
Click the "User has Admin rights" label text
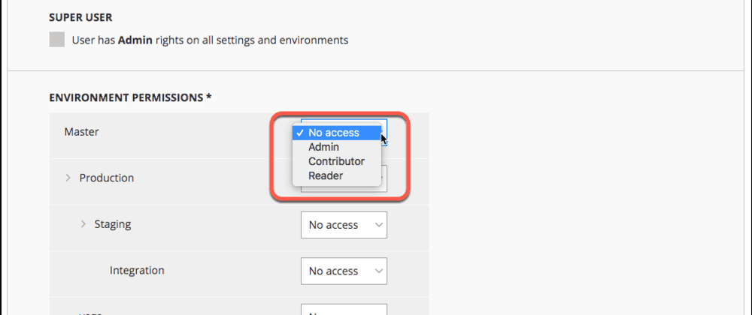pyautogui.click(x=210, y=40)
